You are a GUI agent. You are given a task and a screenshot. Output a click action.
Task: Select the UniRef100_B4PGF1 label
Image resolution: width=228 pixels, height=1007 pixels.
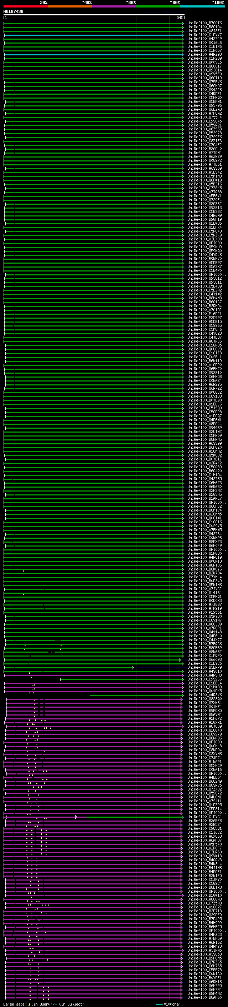(x=204, y=872)
